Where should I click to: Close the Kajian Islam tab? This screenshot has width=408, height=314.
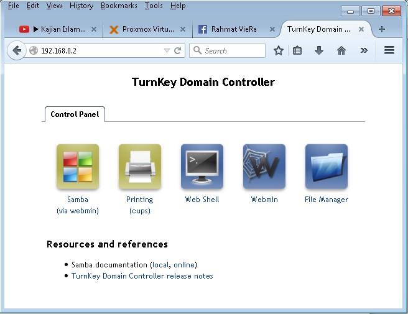click(94, 29)
